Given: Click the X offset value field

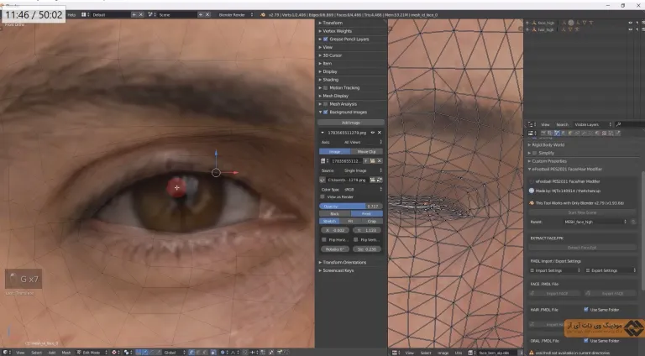Looking at the screenshot, I should click(335, 231).
